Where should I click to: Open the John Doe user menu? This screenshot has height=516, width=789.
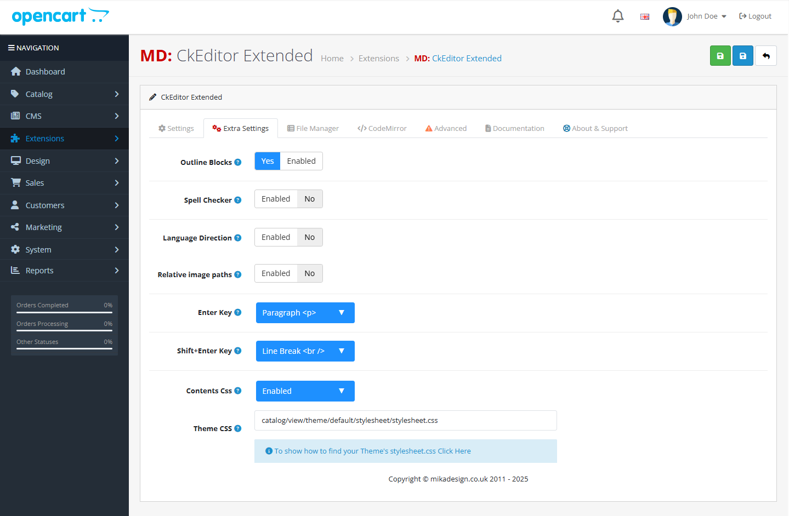[x=707, y=16]
